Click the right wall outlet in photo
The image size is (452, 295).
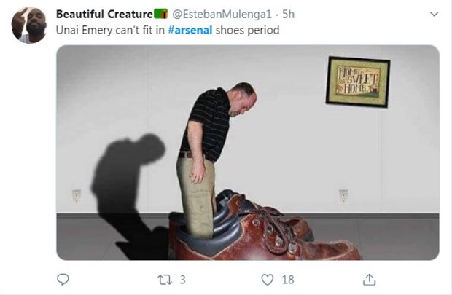click(x=343, y=195)
